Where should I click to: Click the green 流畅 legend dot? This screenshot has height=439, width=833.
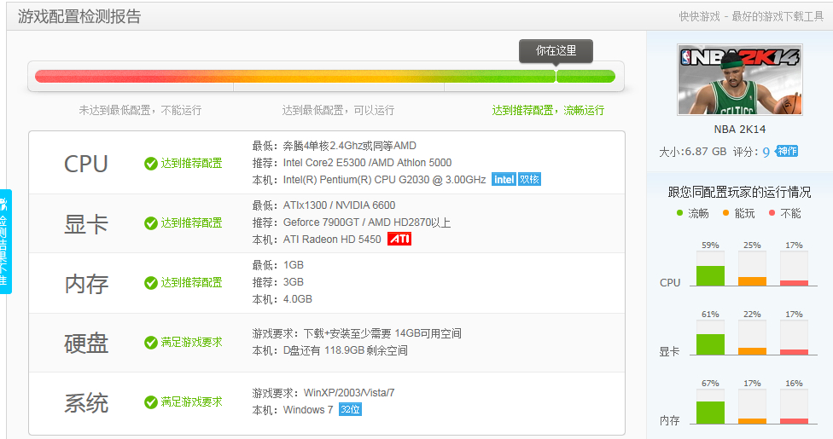[679, 213]
